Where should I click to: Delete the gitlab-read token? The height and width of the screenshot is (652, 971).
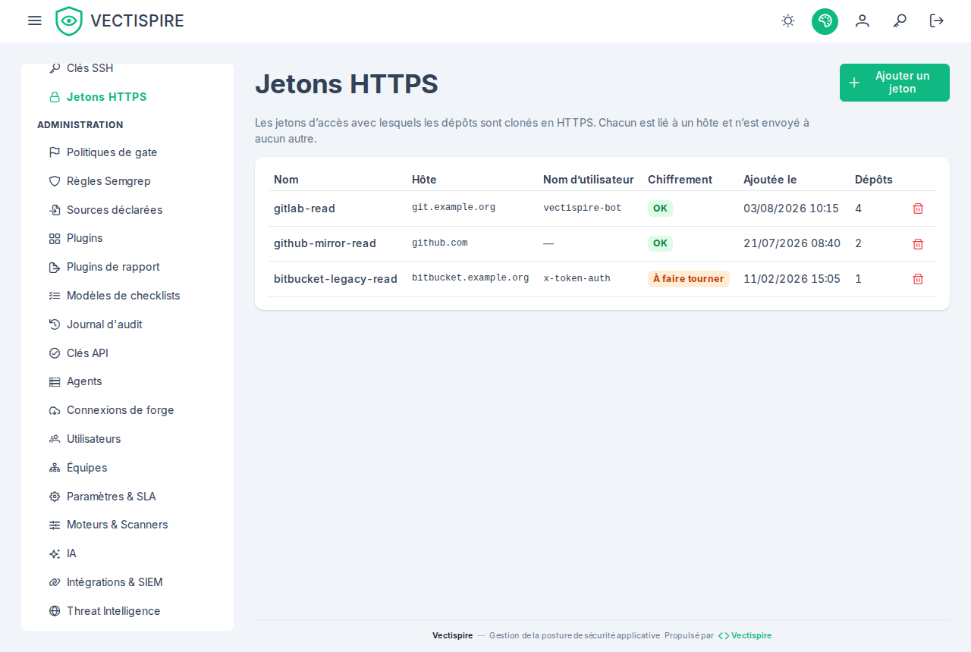coord(918,208)
